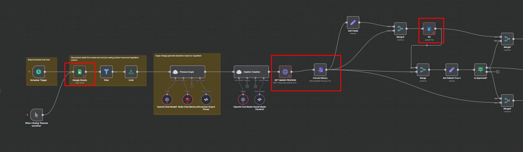
Task: Open the Product Angle agent node
Action: (188, 72)
